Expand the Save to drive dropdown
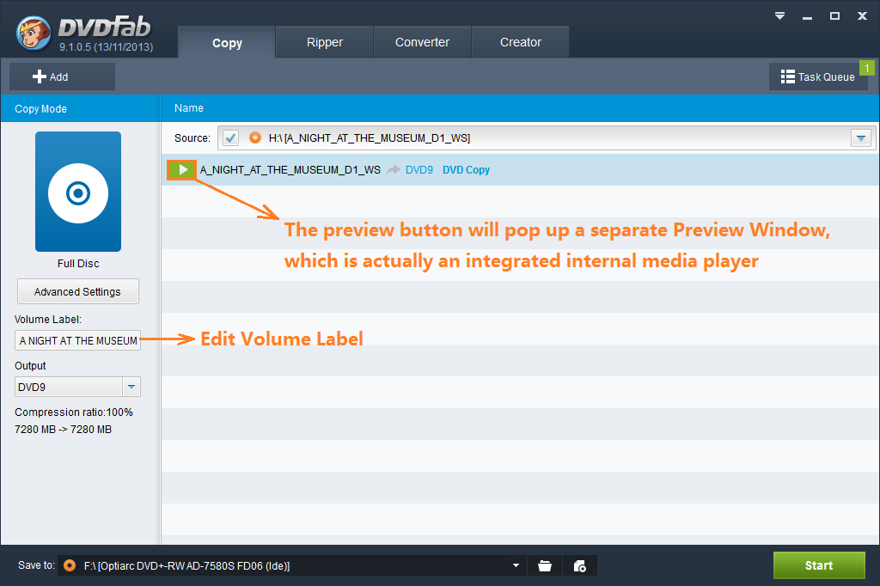Screen dimensions: 880x586 516,565
